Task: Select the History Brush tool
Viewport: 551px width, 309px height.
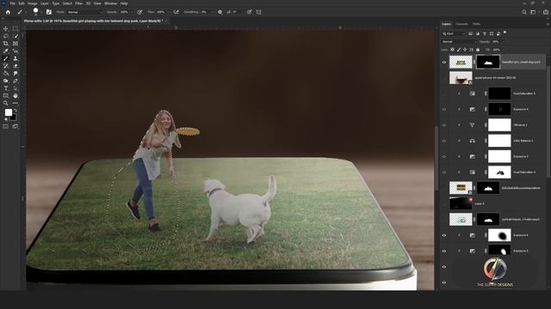Action: click(x=6, y=66)
